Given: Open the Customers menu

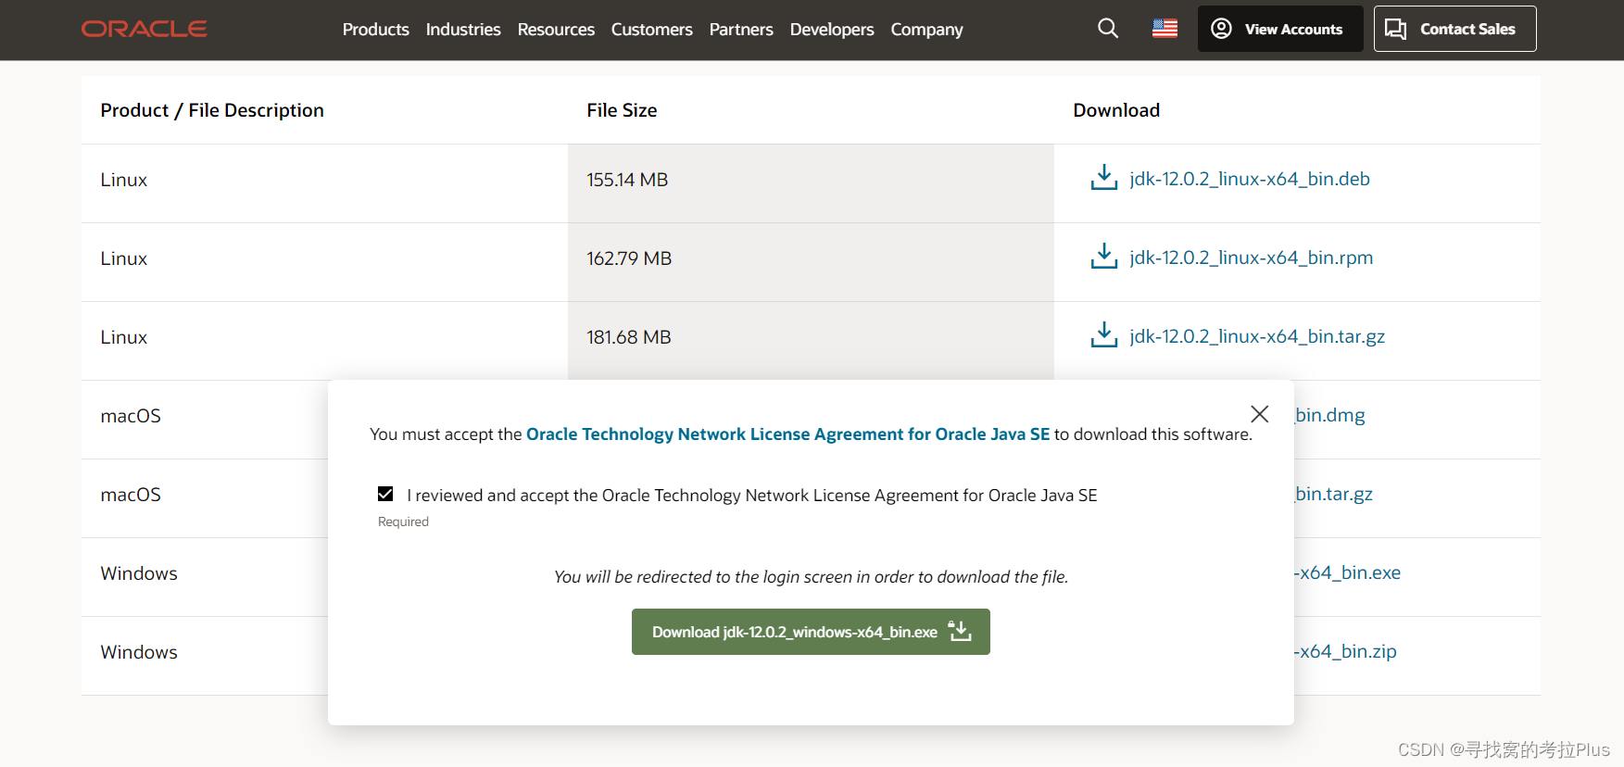Looking at the screenshot, I should [651, 30].
